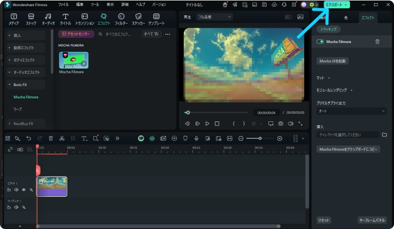Viewport: 394px width, 229px height.
Task: Enter fullscreen preview with the expand arrows icon
Action: point(301,123)
